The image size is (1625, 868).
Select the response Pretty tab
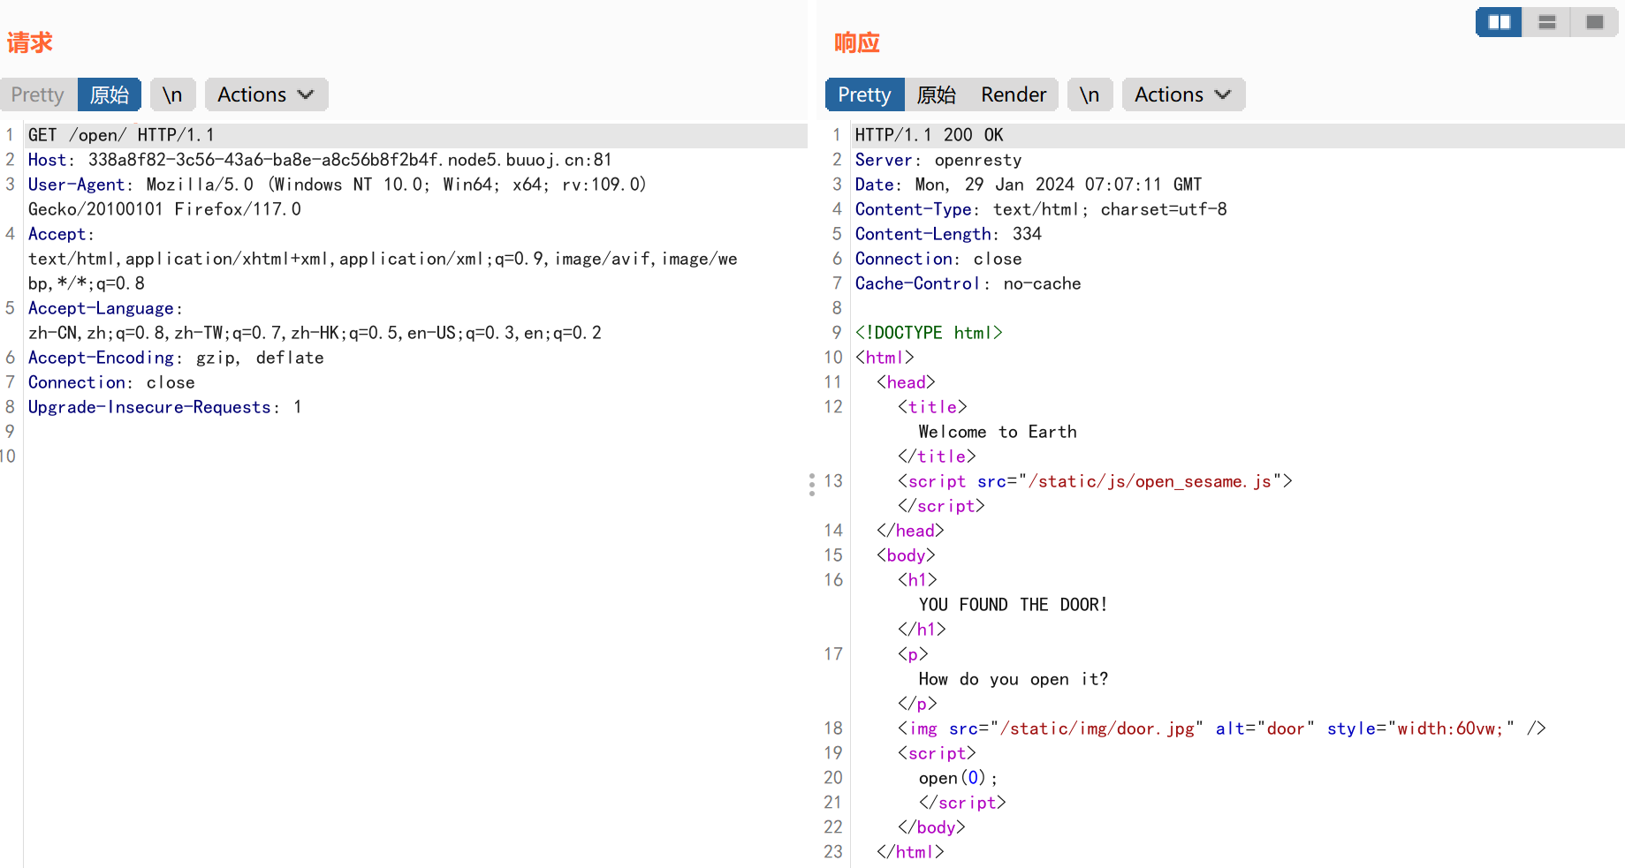(864, 94)
